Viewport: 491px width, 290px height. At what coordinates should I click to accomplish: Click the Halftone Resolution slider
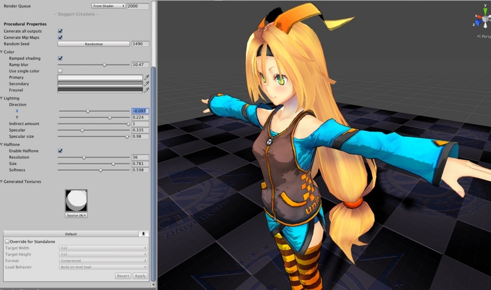pyautogui.click(x=94, y=157)
